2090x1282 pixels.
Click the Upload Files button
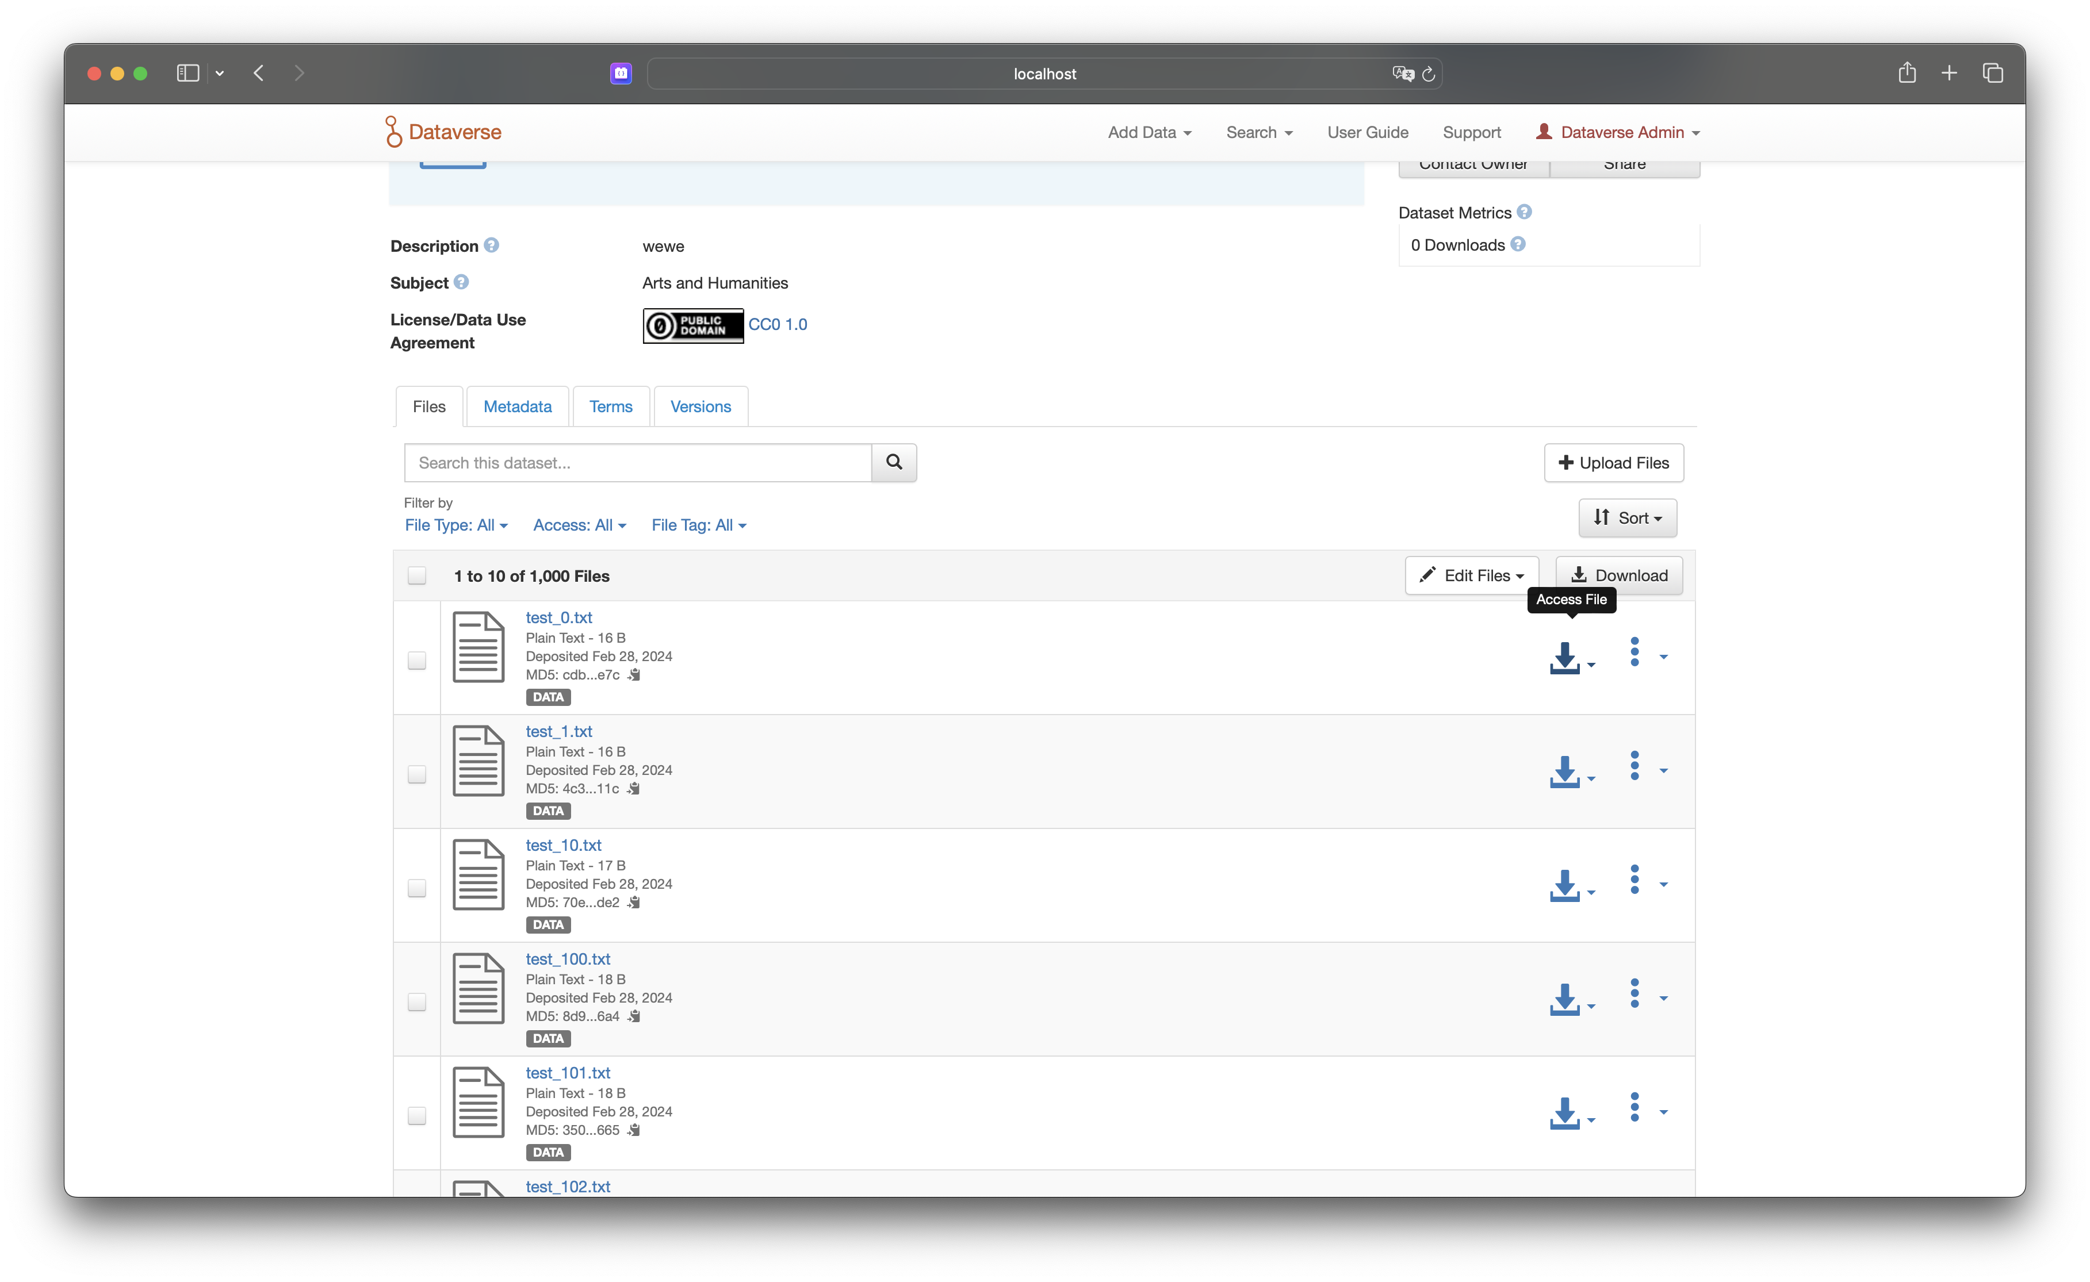(x=1613, y=463)
